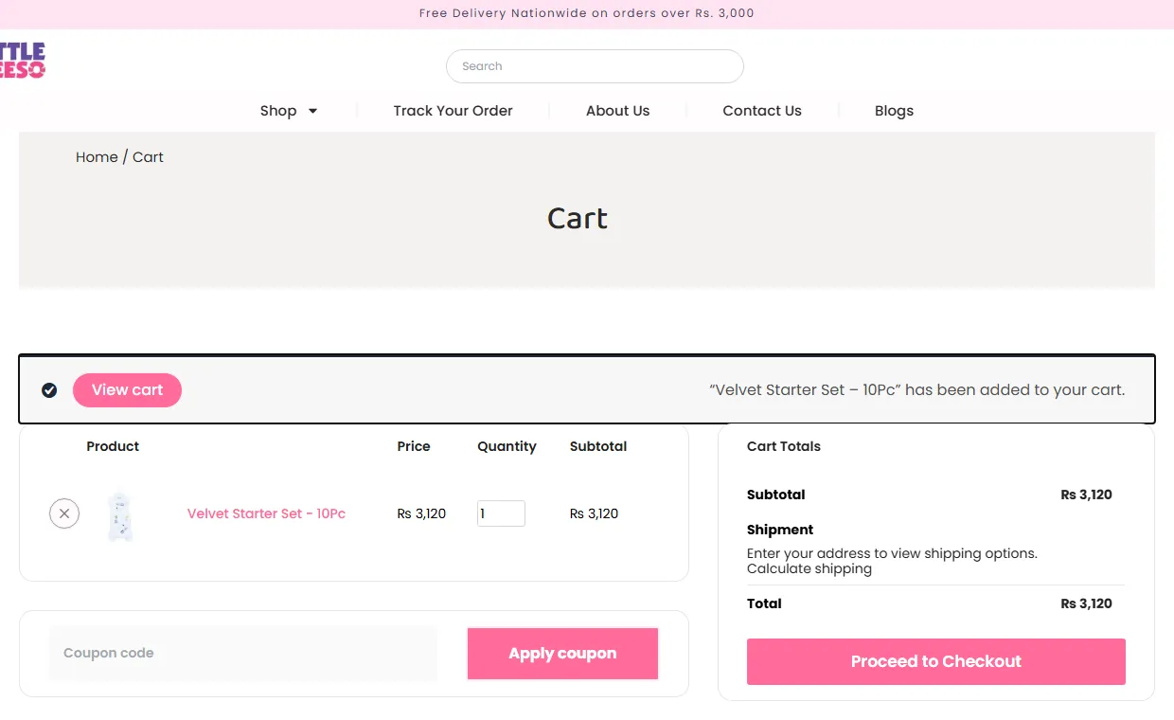1174x720 pixels.
Task: Click the quantity field showing 1
Action: [x=501, y=513]
